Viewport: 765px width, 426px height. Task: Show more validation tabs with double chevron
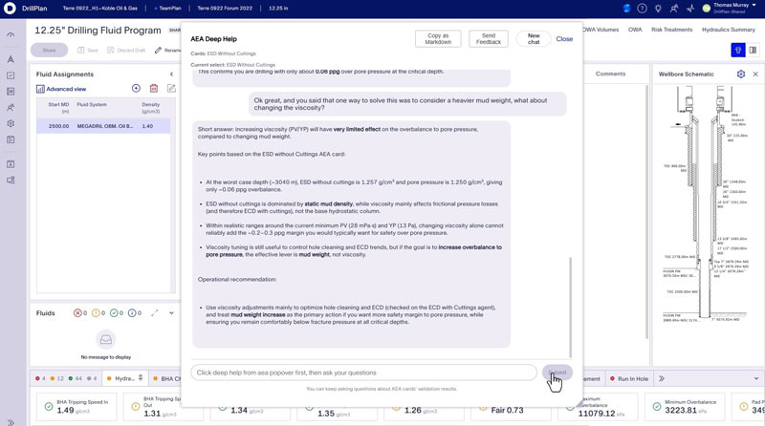(662, 379)
